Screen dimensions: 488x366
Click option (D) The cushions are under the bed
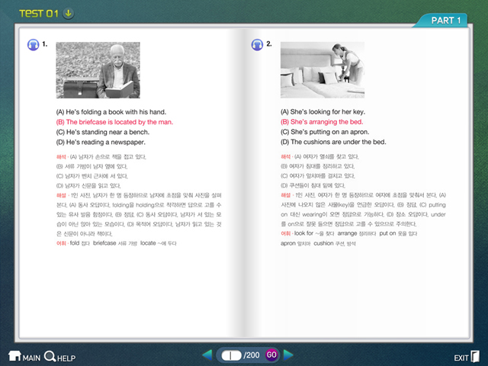pos(333,142)
